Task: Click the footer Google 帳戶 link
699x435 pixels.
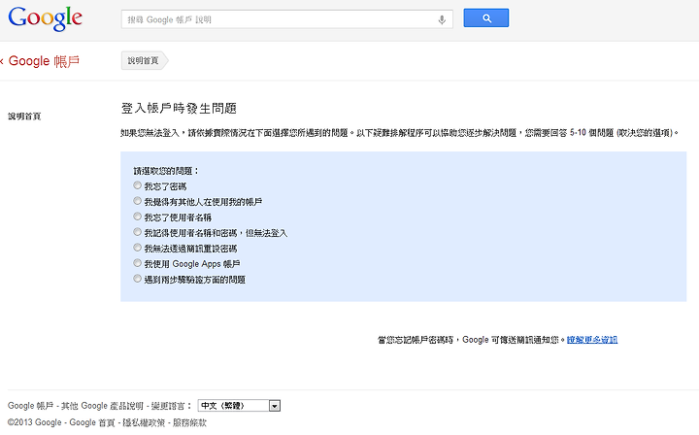Action: (x=30, y=406)
